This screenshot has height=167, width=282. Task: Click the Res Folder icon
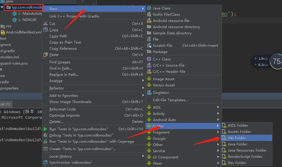point(224,163)
